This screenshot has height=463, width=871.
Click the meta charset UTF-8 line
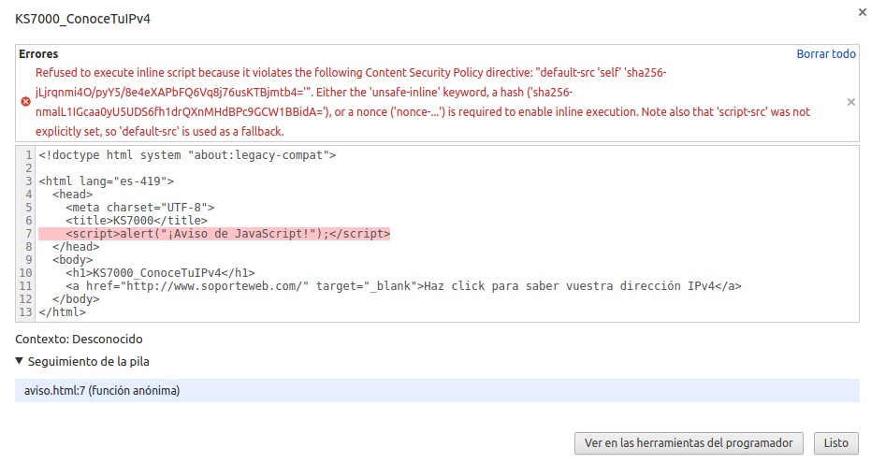(139, 208)
